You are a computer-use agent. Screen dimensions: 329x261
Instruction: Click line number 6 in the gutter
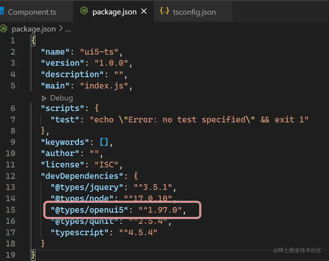[x=13, y=108]
